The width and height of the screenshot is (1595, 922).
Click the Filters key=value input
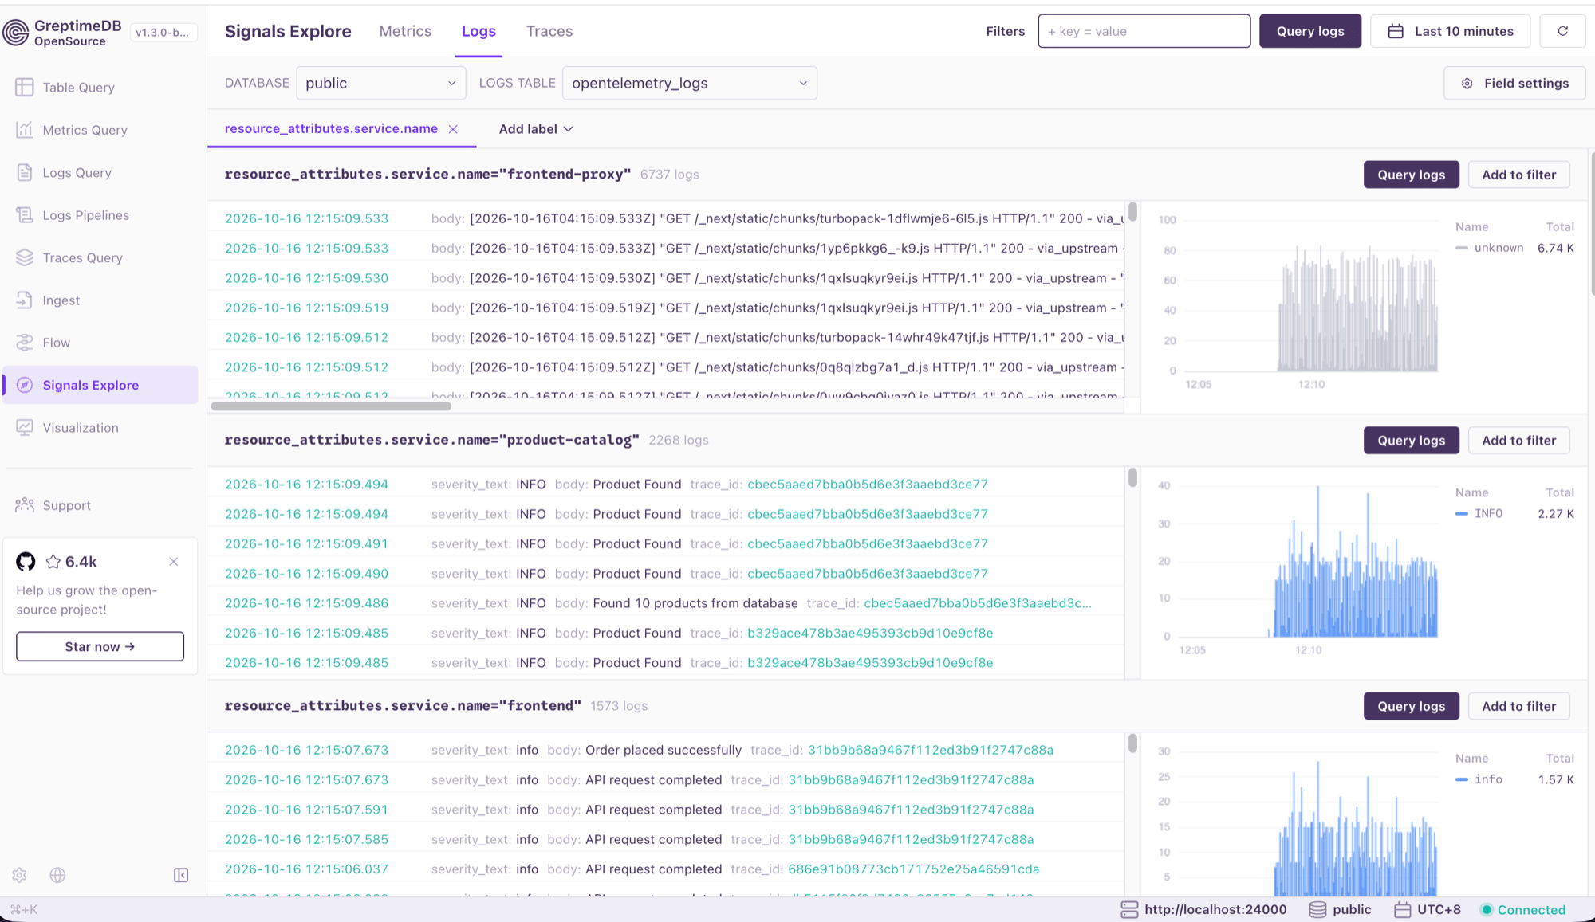point(1144,31)
